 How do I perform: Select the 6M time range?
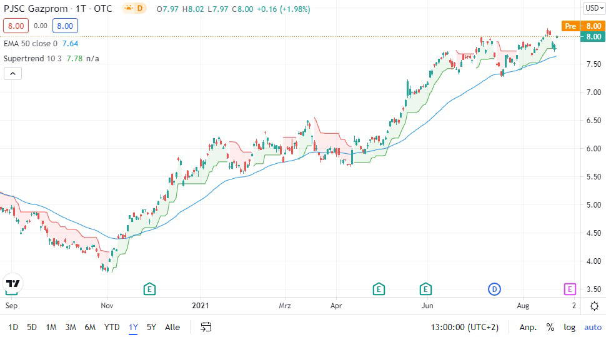[x=90, y=328]
